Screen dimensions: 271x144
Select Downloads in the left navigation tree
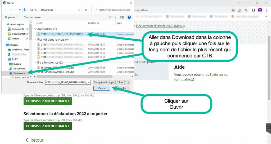(19, 73)
